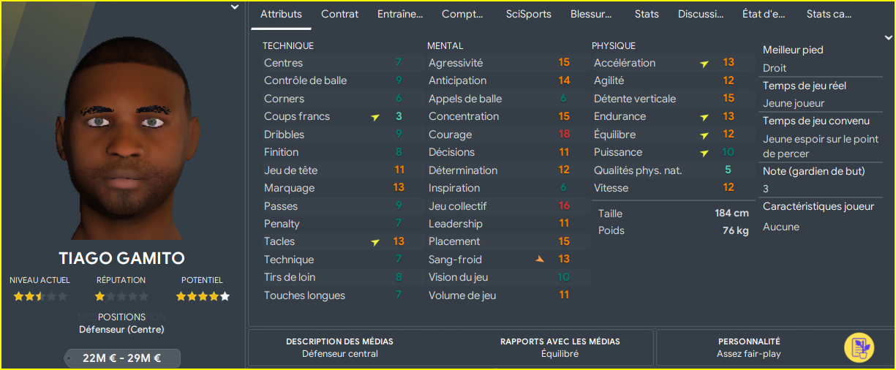Screen dimensions: 896x370
Task: Click the arrow icon beside Accélération
Action: [704, 64]
